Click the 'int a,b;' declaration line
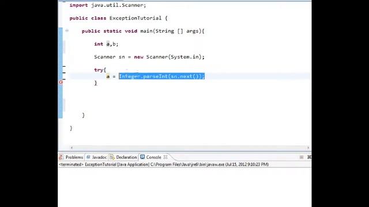The image size is (369, 207). click(x=106, y=44)
